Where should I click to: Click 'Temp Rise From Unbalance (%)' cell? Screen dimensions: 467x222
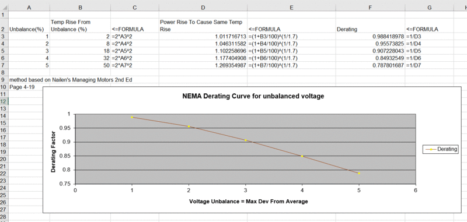pyautogui.click(x=80, y=26)
